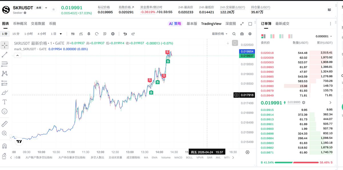Add the MACD indicator

(x=178, y=157)
